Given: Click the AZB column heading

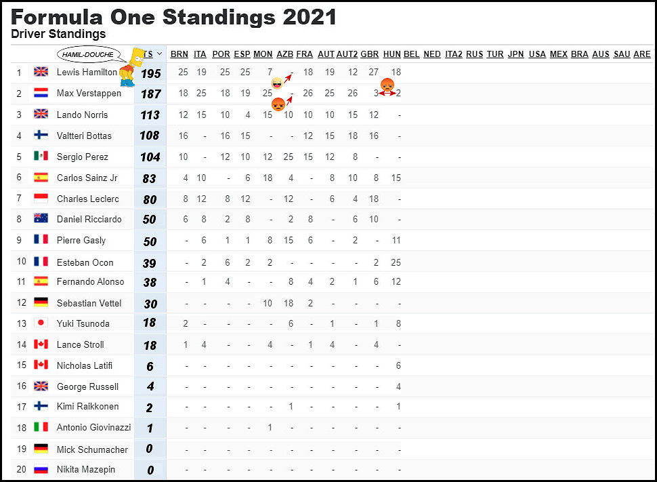Looking at the screenshot, I should pos(284,54).
